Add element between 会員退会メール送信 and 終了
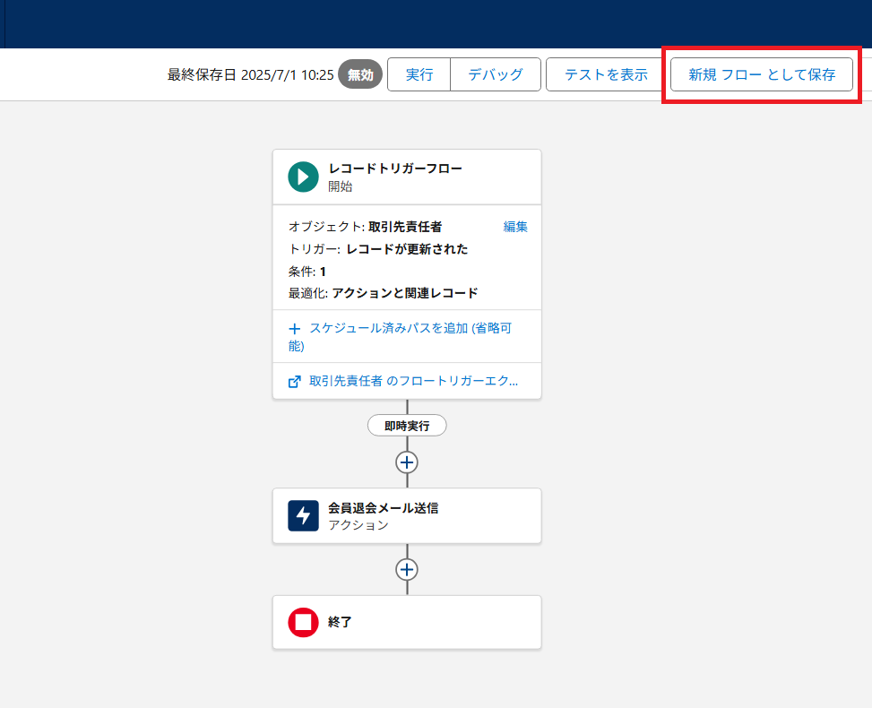This screenshot has width=872, height=708. coord(407,570)
